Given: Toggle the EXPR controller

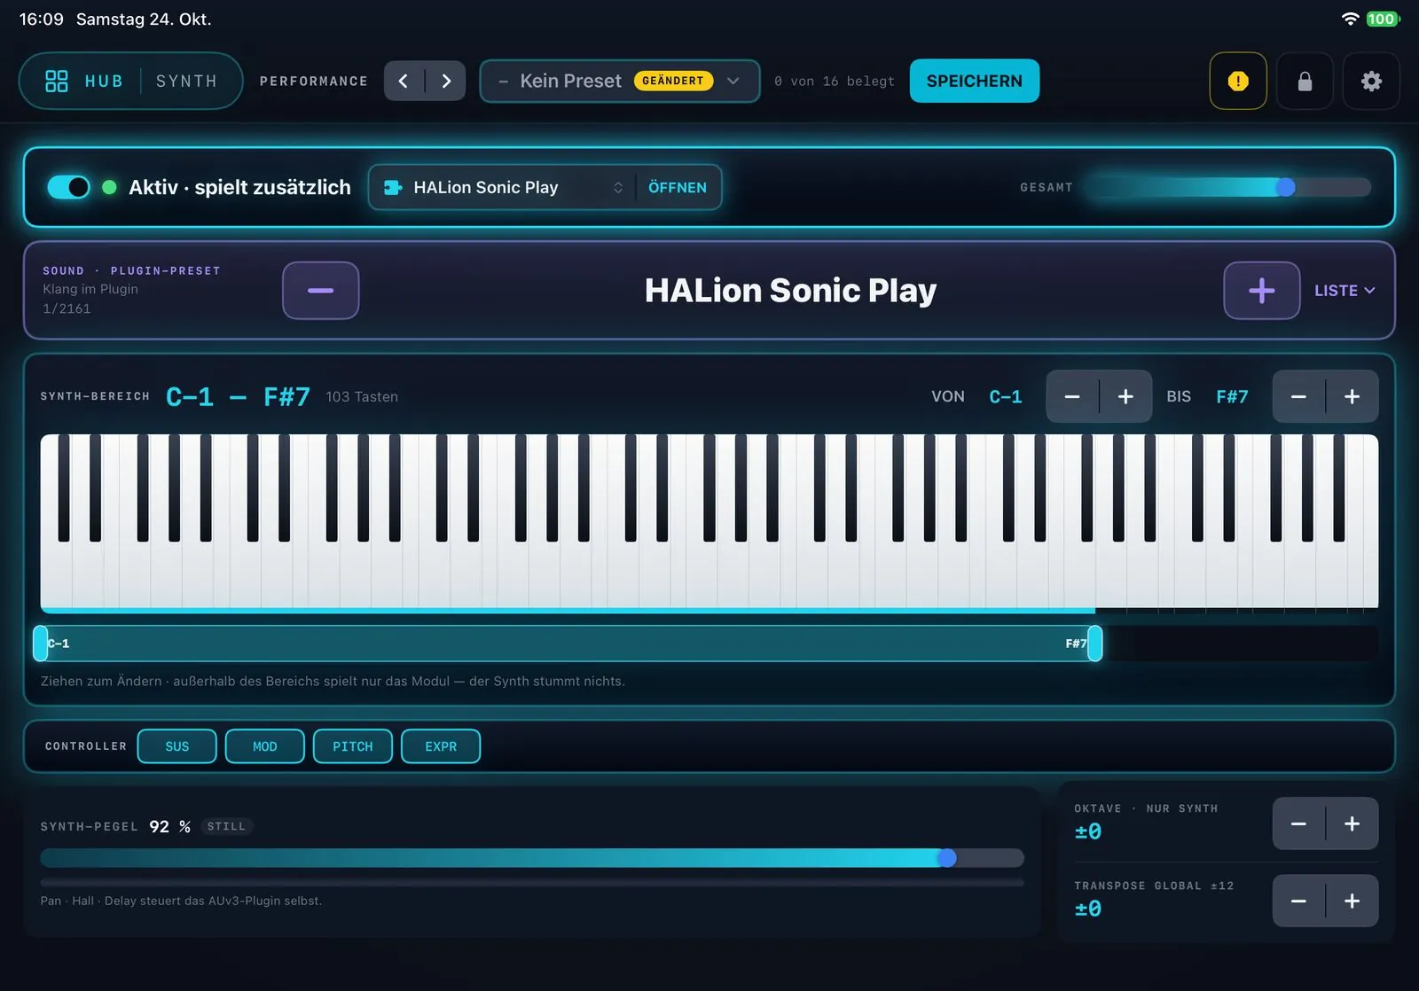Looking at the screenshot, I should pos(441,746).
